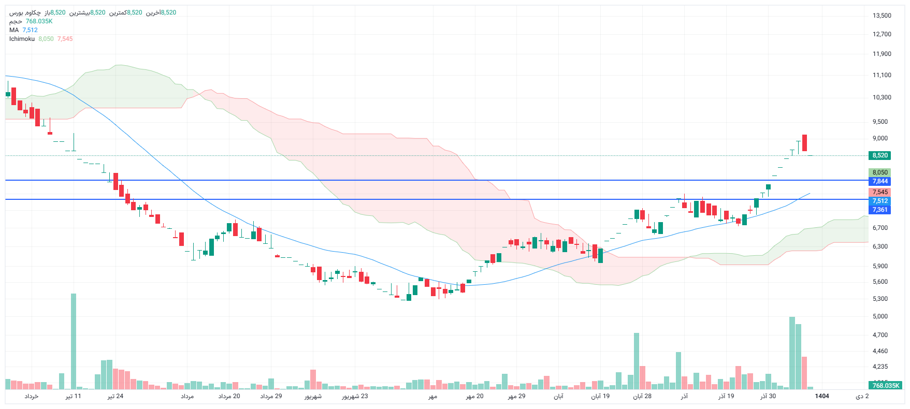Select the 23 شهریور date label
This screenshot has width=910, height=409.
tap(355, 396)
